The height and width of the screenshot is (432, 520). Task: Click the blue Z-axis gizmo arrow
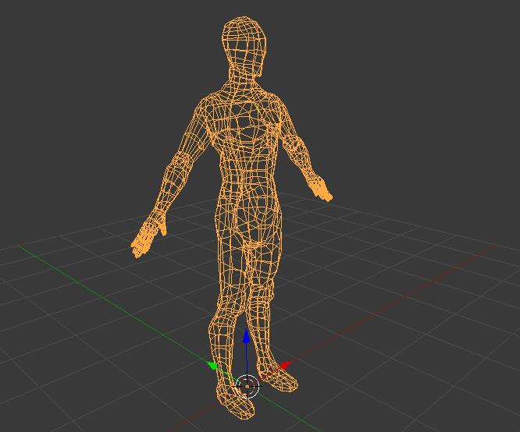246,336
